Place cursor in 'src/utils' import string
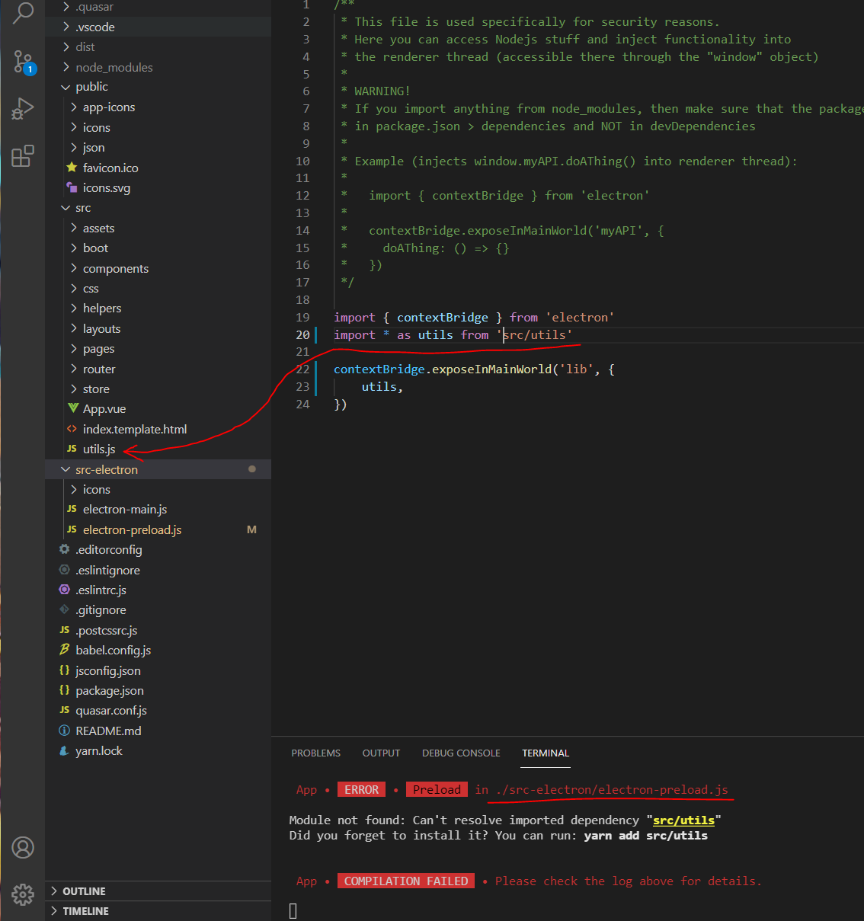Screen dimensions: 864x921 [x=534, y=334]
